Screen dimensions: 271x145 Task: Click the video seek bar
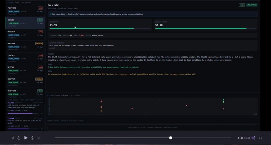(x=143, y=138)
